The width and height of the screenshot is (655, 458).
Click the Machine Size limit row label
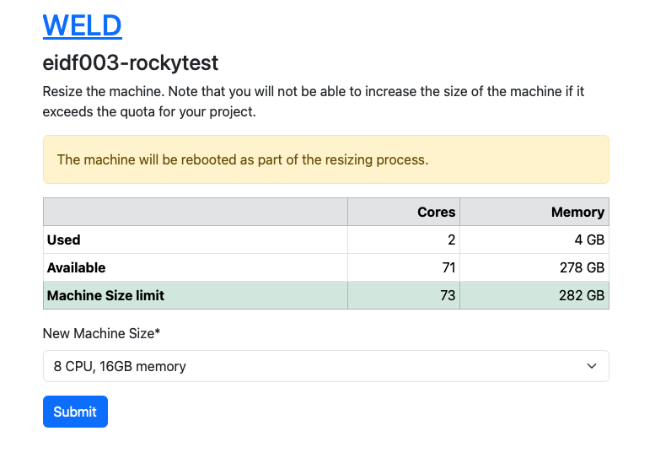coord(105,295)
